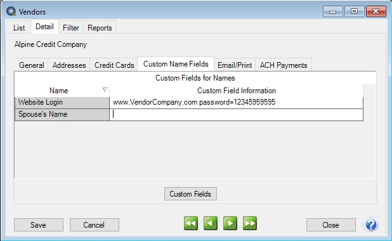Open the ACH Payments sub-tab

(x=284, y=65)
